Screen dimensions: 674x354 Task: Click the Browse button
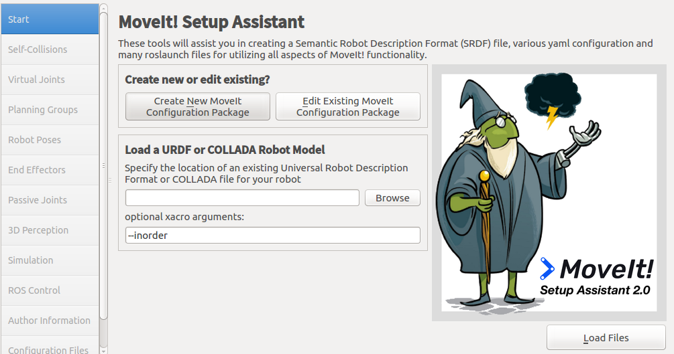click(392, 198)
